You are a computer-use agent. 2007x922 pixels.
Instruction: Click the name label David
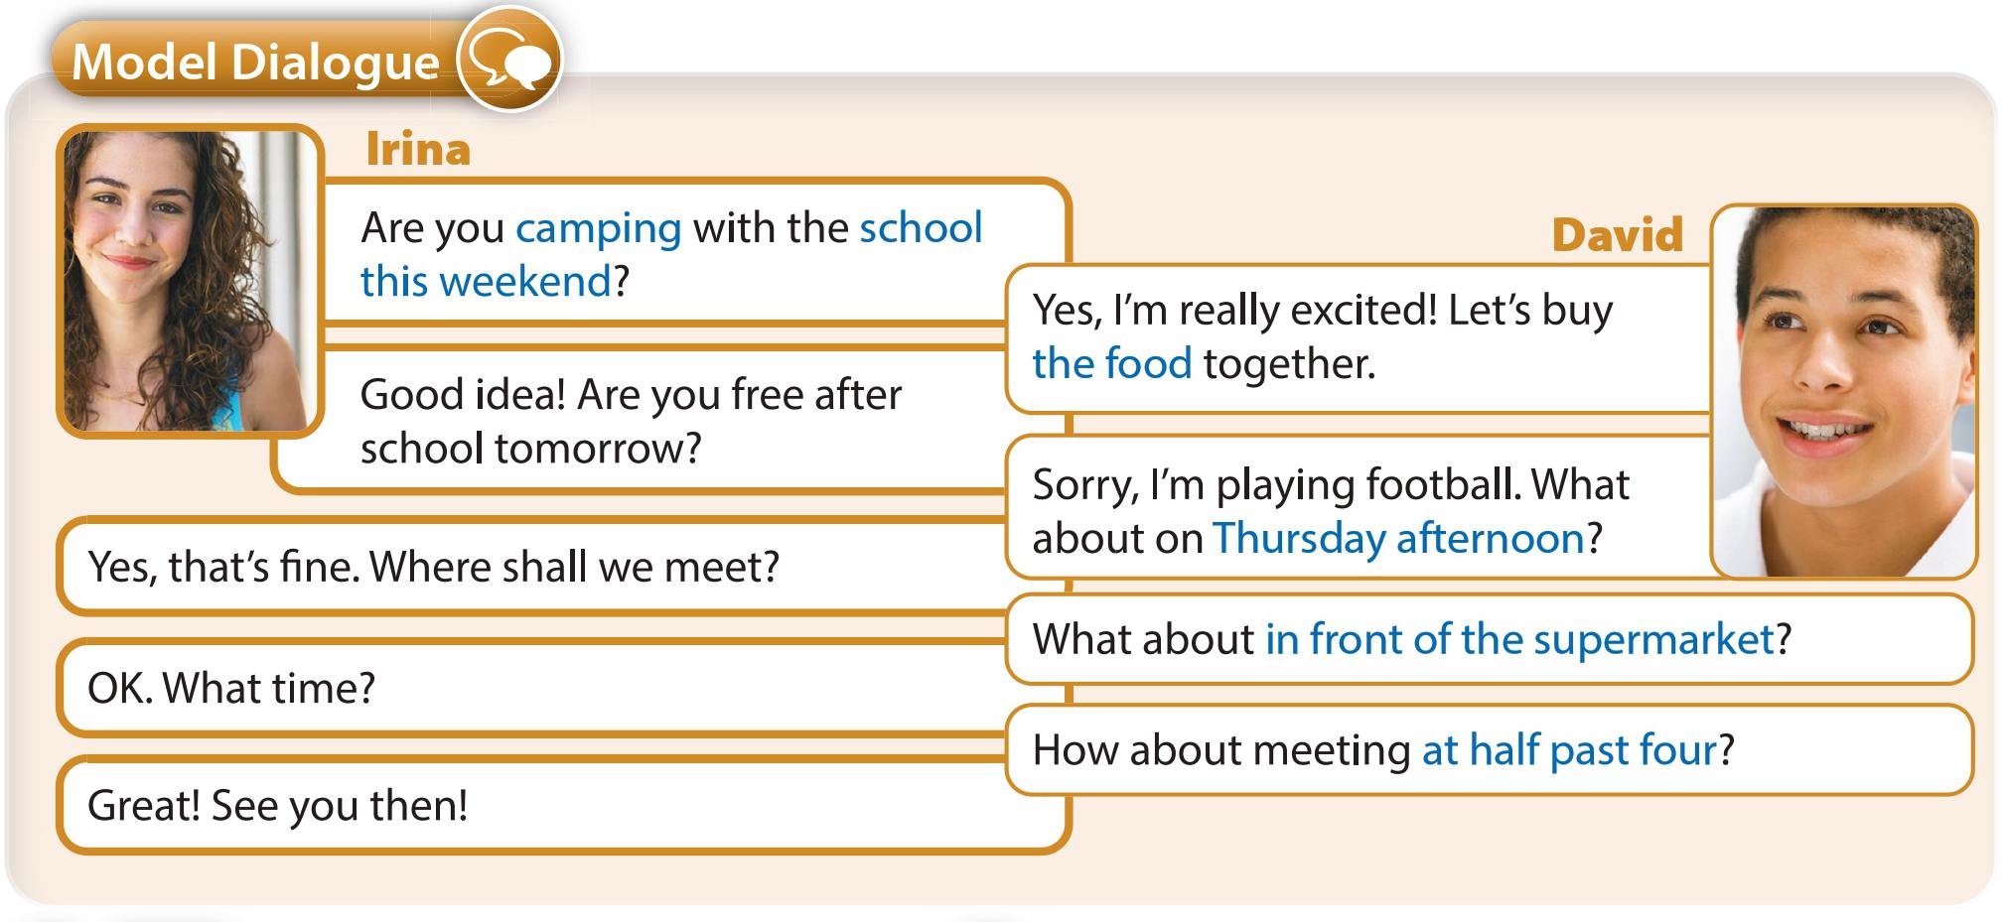pyautogui.click(x=1617, y=235)
